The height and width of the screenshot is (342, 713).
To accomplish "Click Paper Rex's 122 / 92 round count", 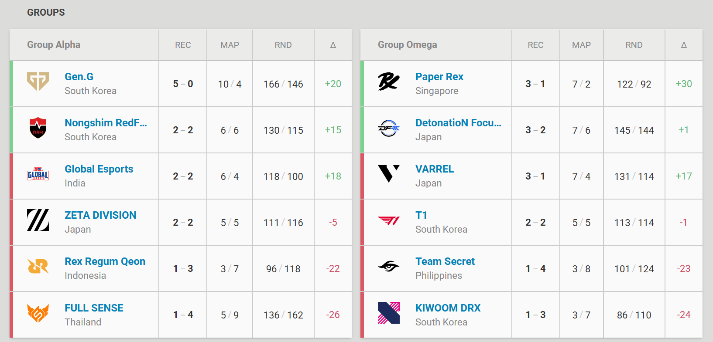I will (x=634, y=84).
